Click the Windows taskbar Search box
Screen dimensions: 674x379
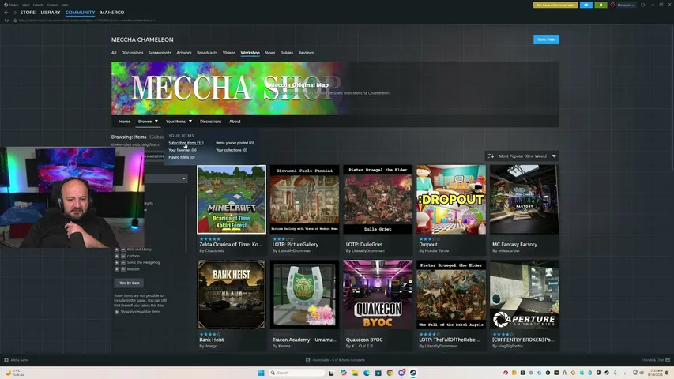pos(296,373)
